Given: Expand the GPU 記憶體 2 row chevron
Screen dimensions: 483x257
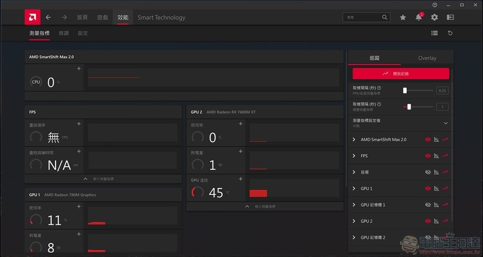Looking at the screenshot, I should (x=354, y=237).
